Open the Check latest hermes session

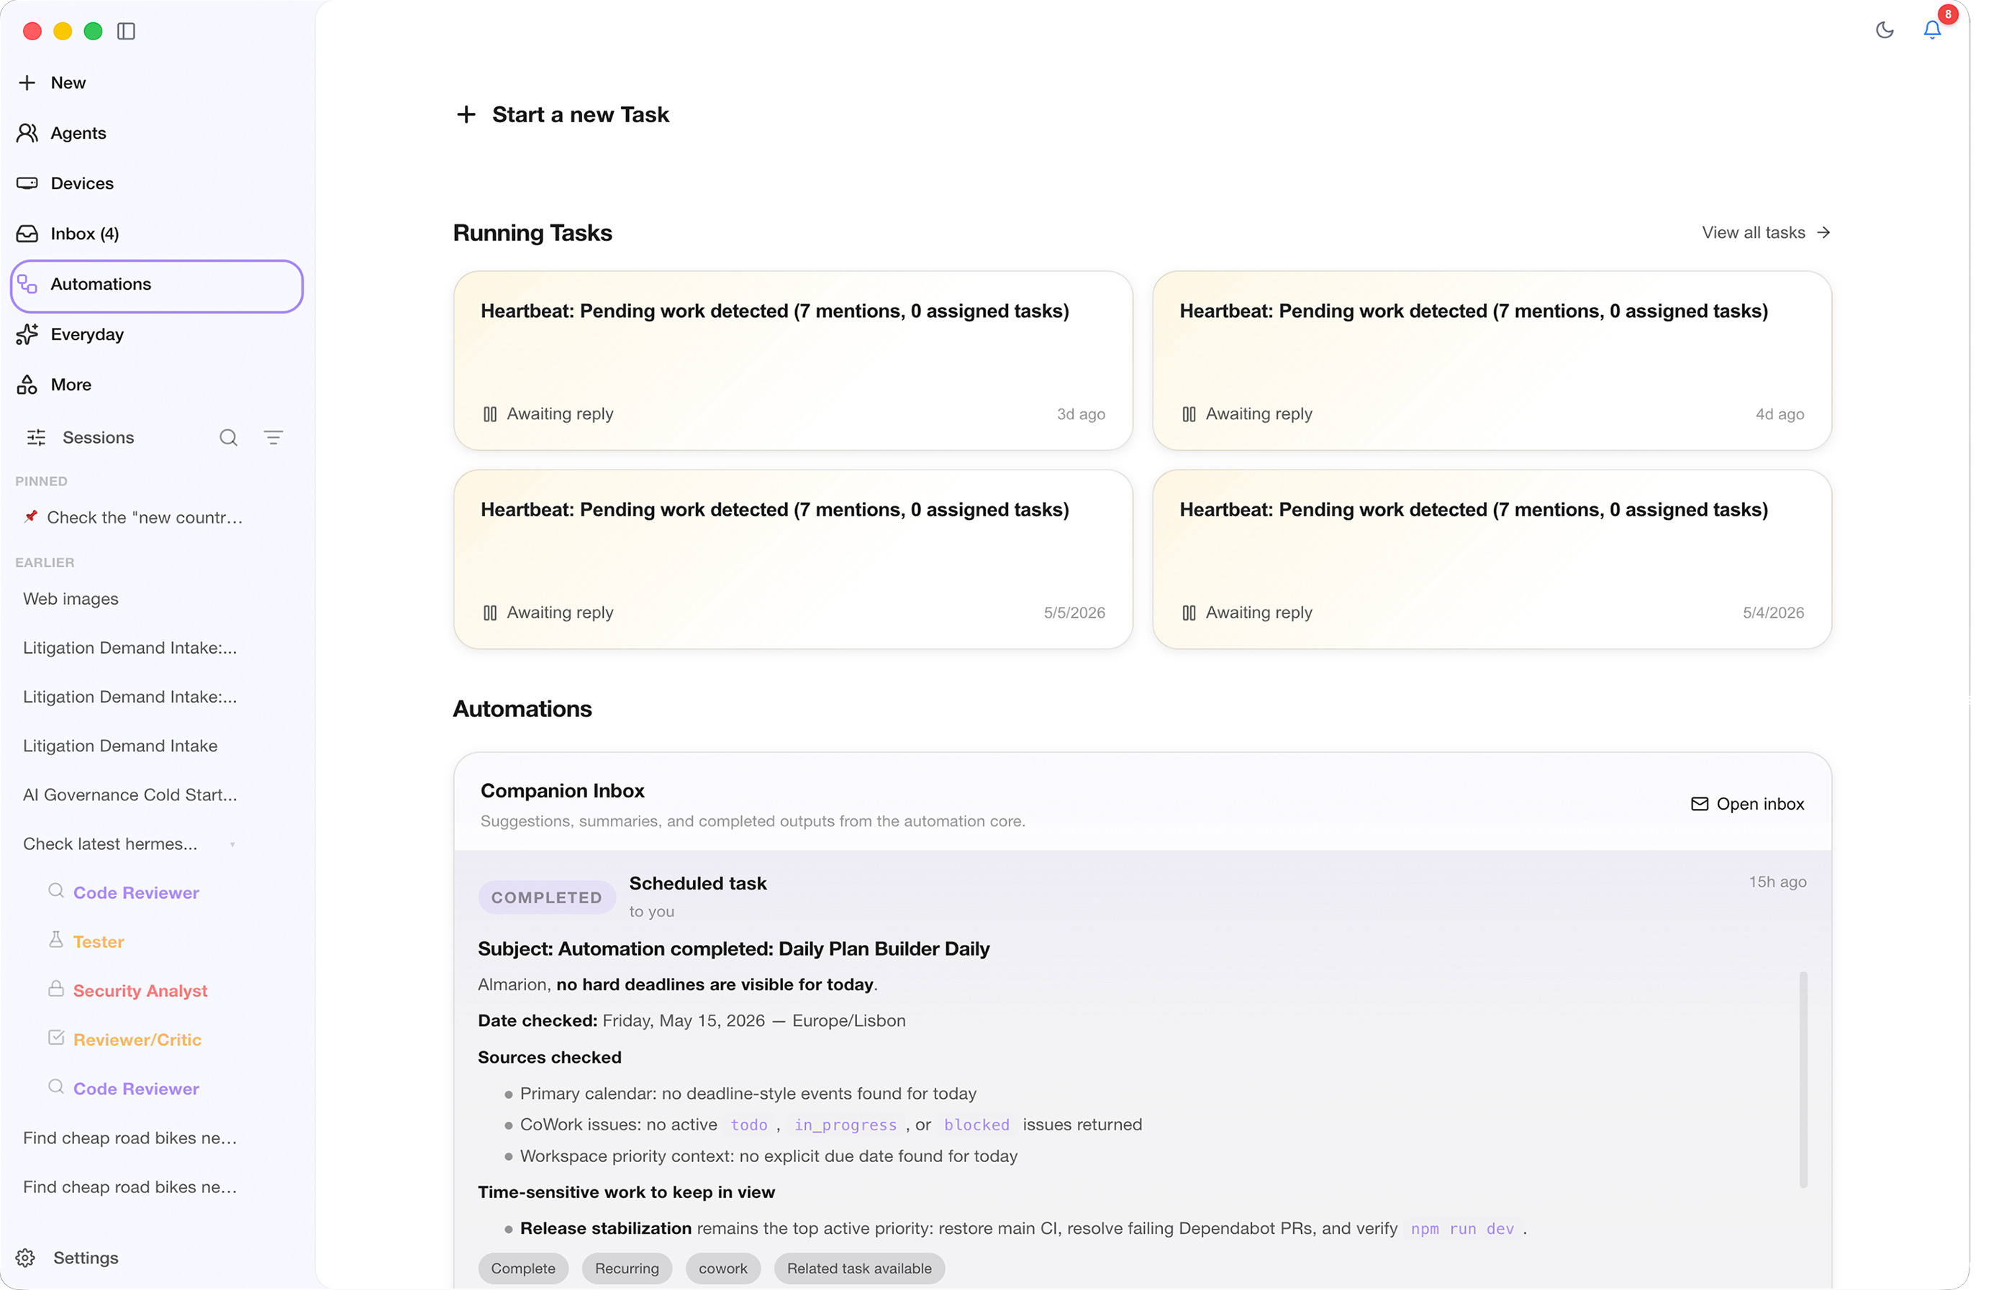110,843
